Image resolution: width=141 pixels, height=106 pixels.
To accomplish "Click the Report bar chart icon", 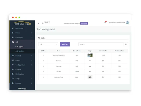I will pos(13,60).
